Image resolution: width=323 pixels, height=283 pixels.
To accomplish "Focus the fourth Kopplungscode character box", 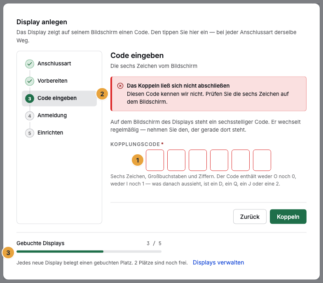I will click(219, 160).
